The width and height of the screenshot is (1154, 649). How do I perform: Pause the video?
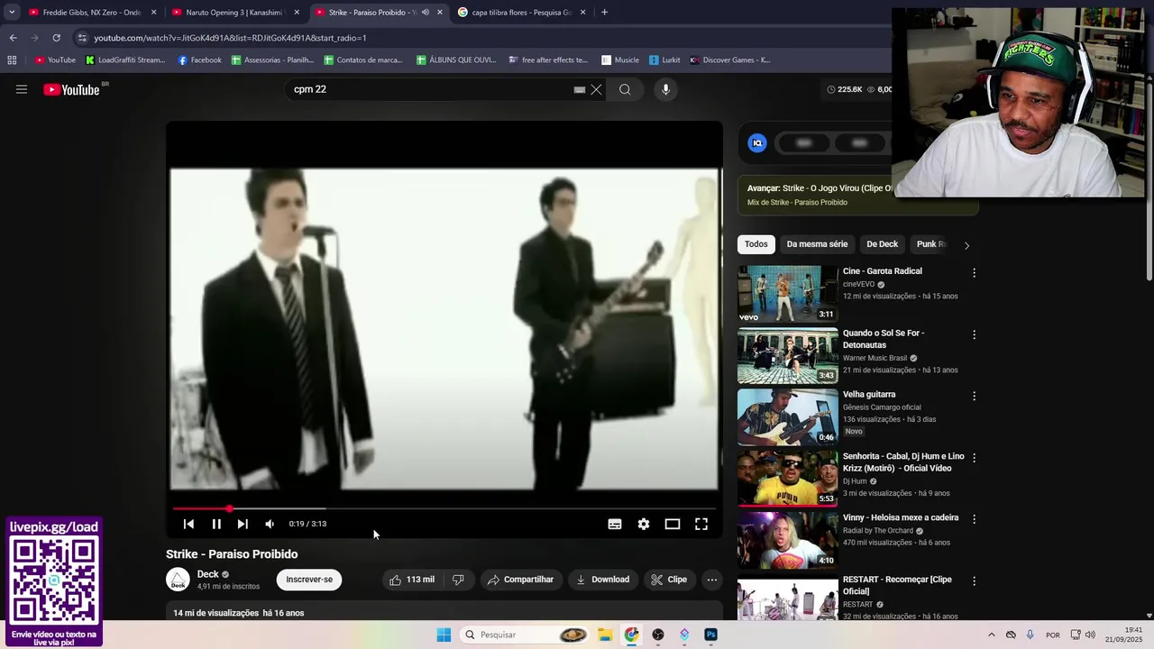coord(216,524)
